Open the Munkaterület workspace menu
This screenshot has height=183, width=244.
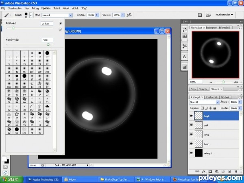tap(224, 15)
